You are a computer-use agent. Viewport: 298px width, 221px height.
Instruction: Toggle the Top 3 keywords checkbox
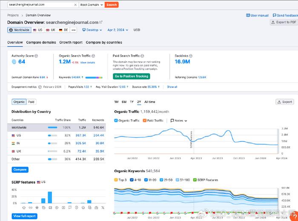tap(116, 180)
